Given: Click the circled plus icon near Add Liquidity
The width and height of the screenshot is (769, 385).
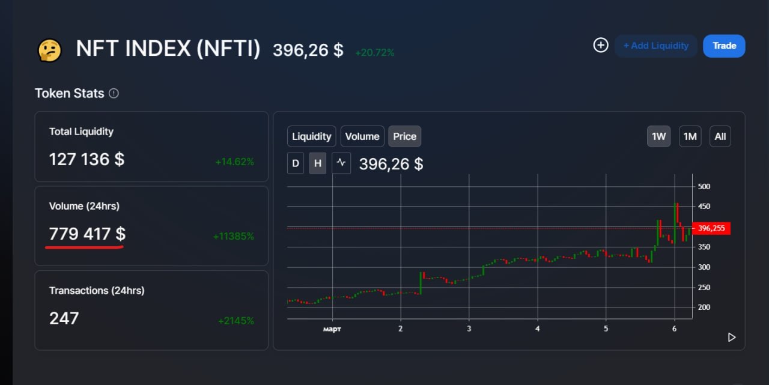Looking at the screenshot, I should pos(601,45).
